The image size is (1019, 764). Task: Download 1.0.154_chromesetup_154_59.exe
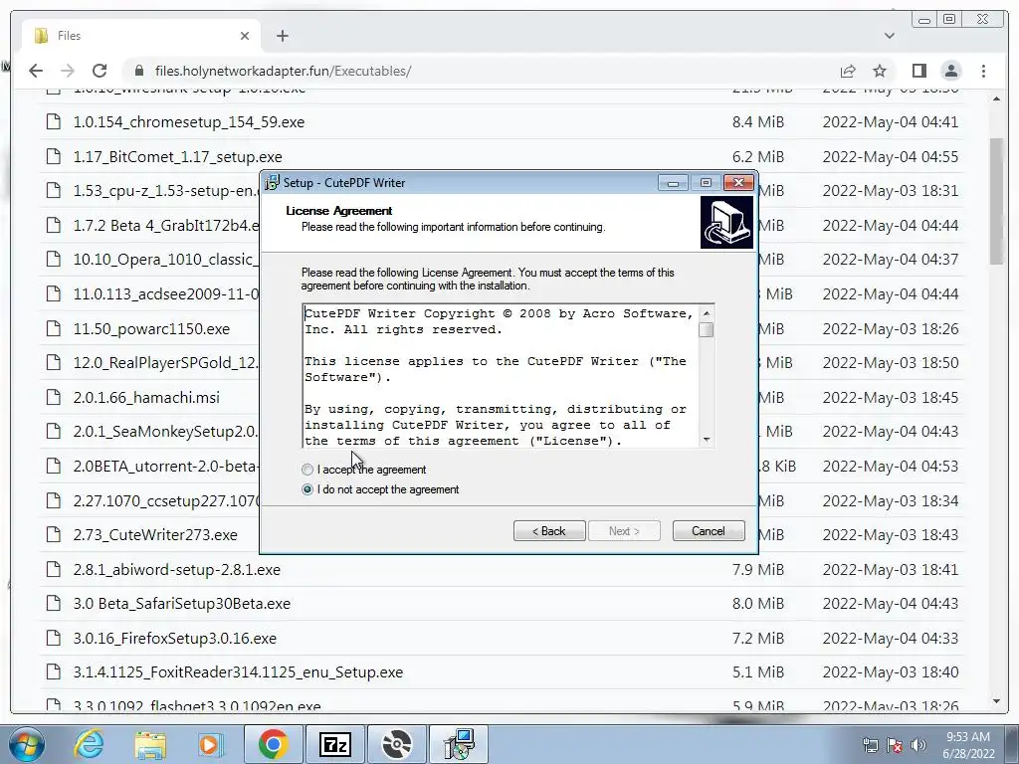click(188, 122)
